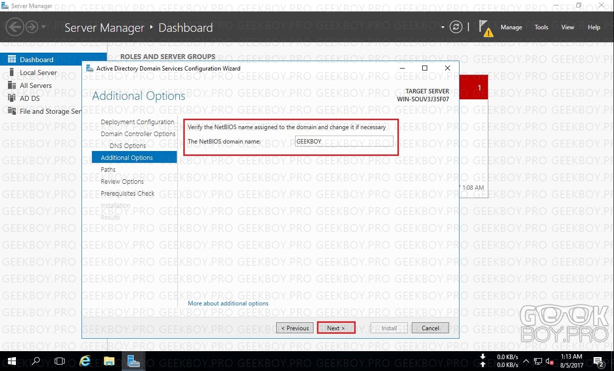This screenshot has height=371, width=614.
Task: Open the Action Center notifications icon
Action: click(598, 361)
